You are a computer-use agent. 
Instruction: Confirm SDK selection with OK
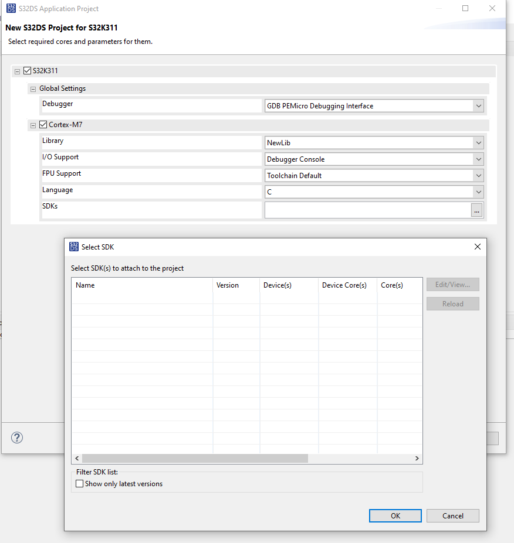coord(395,515)
